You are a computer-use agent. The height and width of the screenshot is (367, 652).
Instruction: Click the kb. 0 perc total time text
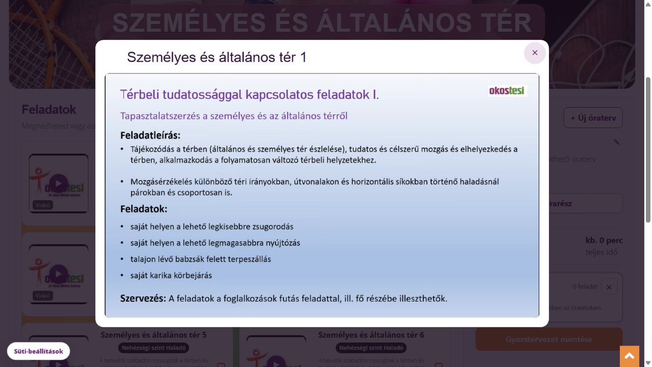pyautogui.click(x=604, y=240)
